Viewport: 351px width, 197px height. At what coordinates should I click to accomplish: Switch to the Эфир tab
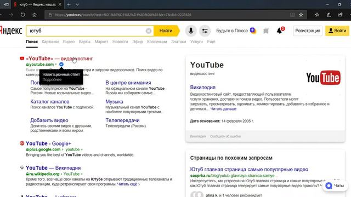pos(138,42)
